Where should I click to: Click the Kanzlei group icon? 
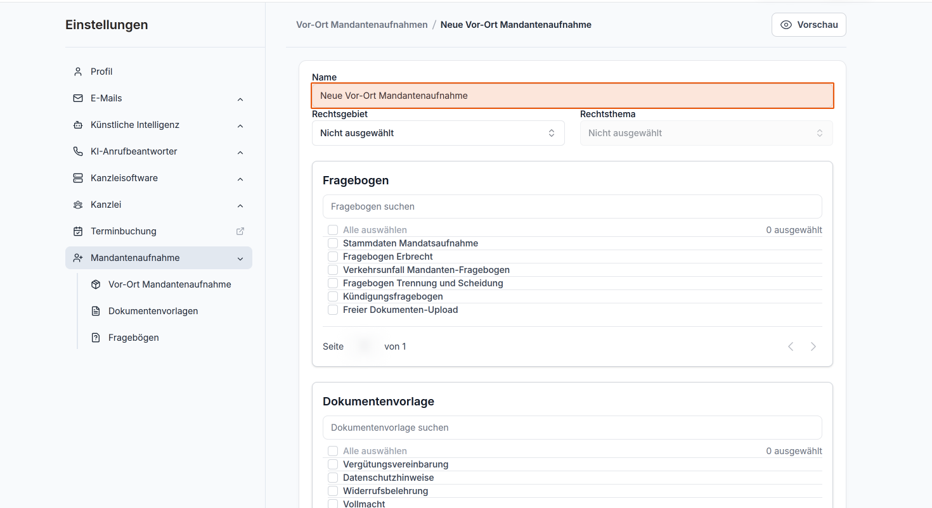(x=78, y=205)
